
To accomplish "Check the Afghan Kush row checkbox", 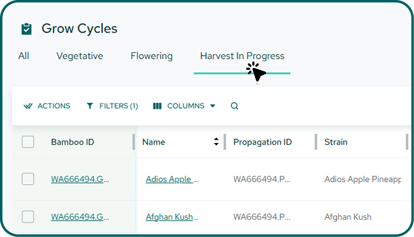I will [x=28, y=217].
